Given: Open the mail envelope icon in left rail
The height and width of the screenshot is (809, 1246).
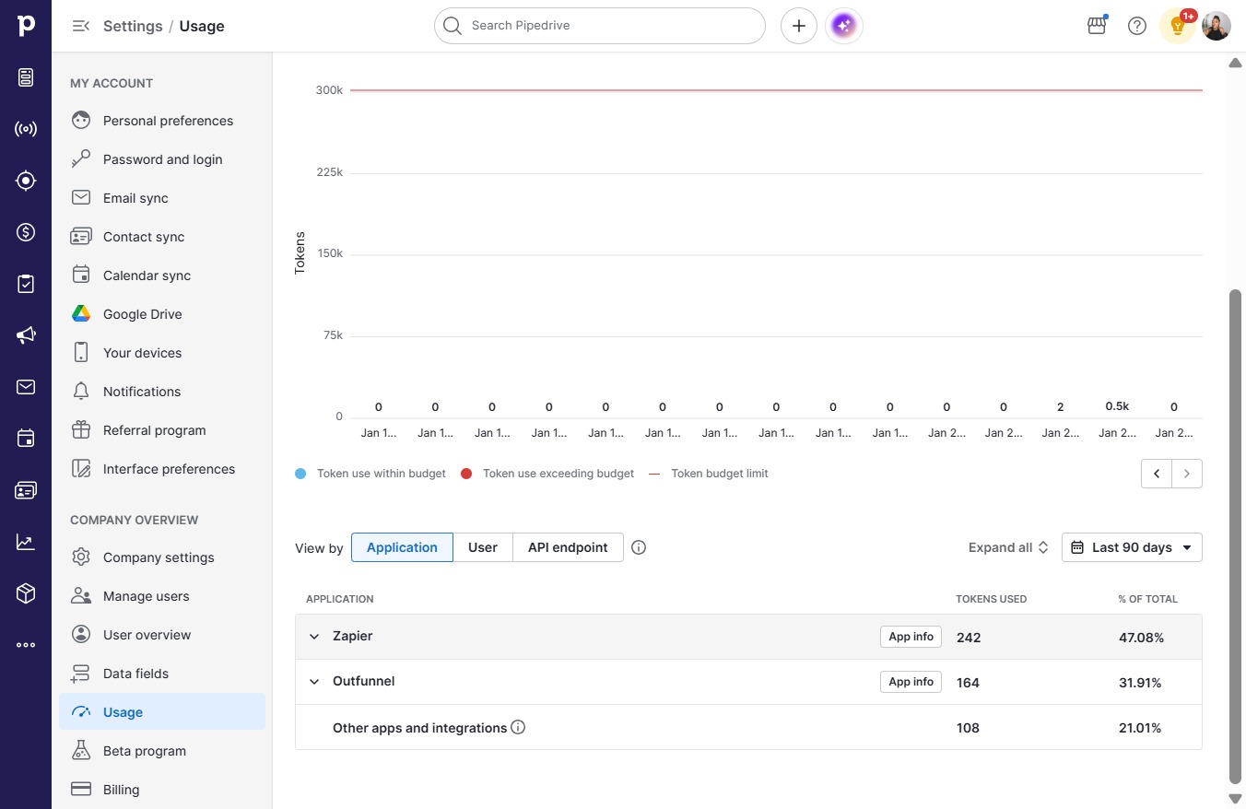Looking at the screenshot, I should [26, 387].
